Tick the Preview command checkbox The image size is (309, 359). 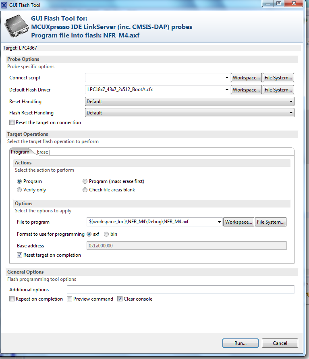pos(69,299)
